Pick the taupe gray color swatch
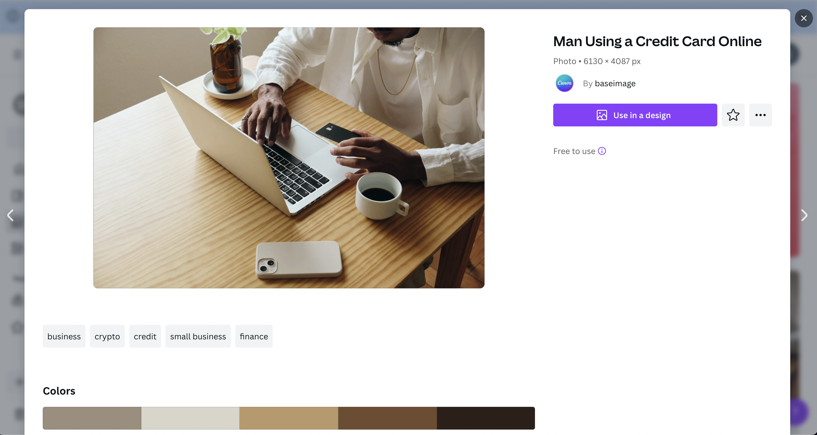The image size is (817, 435). (92, 418)
